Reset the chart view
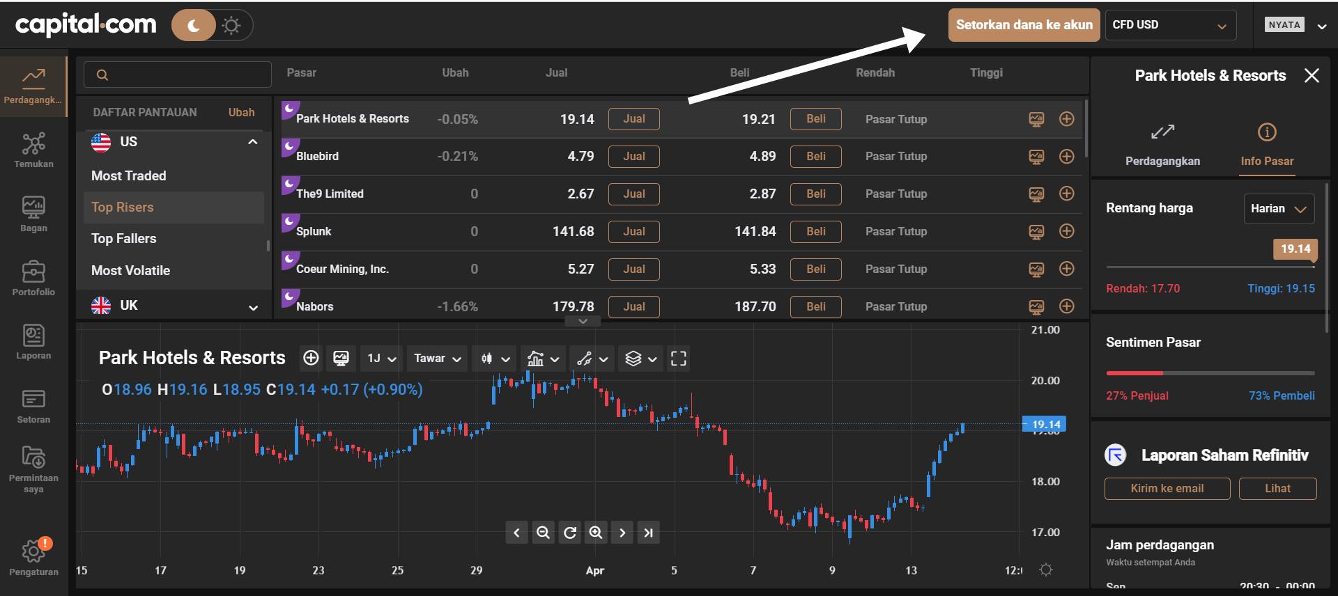Image resolution: width=1338 pixels, height=596 pixels. click(x=569, y=533)
